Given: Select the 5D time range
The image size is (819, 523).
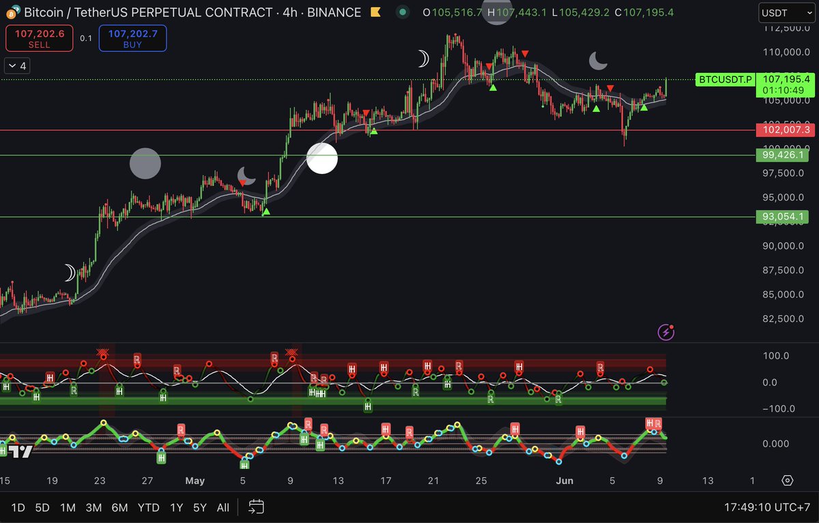Looking at the screenshot, I should click(x=42, y=507).
